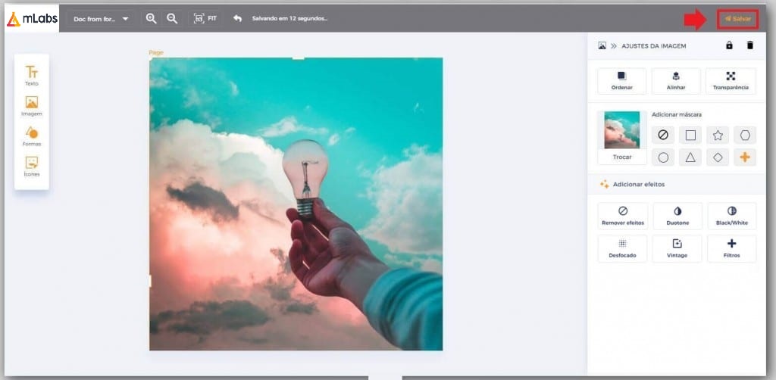
Task: Open the Alinhar options
Action: [676, 81]
